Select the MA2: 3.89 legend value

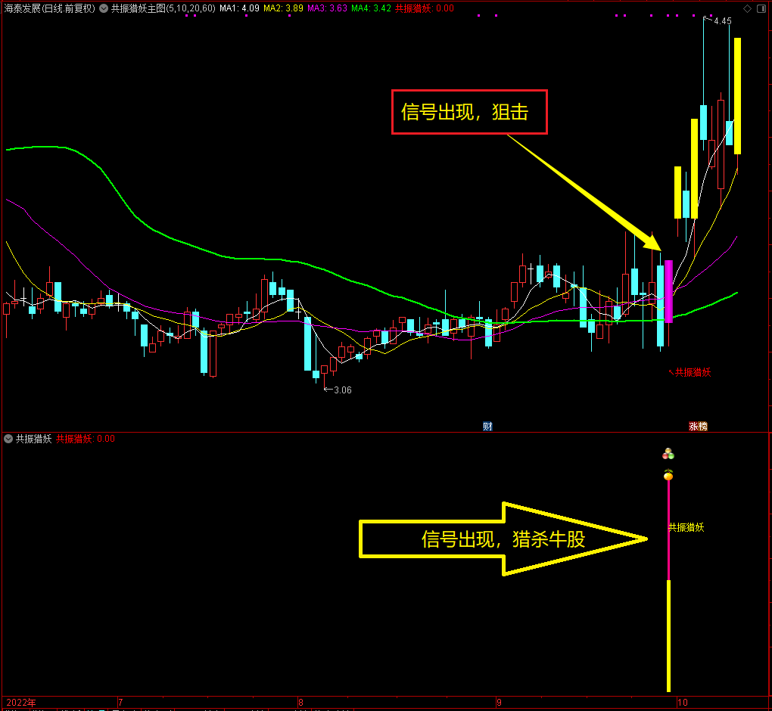coord(283,8)
